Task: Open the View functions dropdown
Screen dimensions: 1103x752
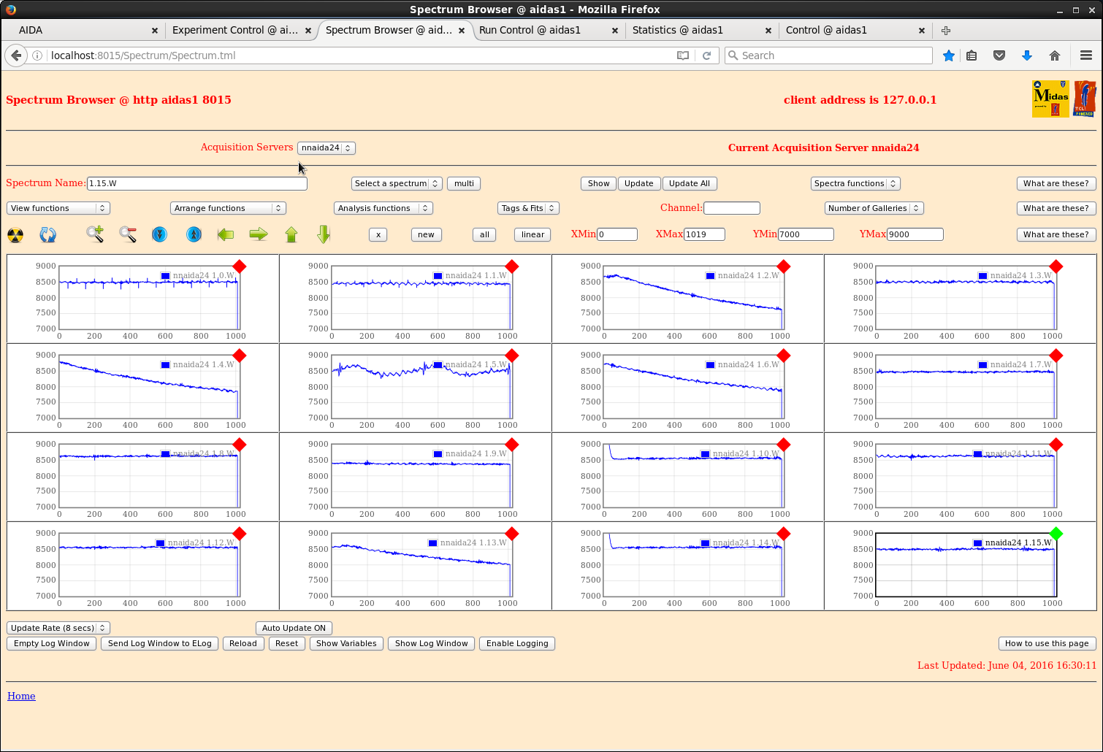Action: [x=58, y=208]
